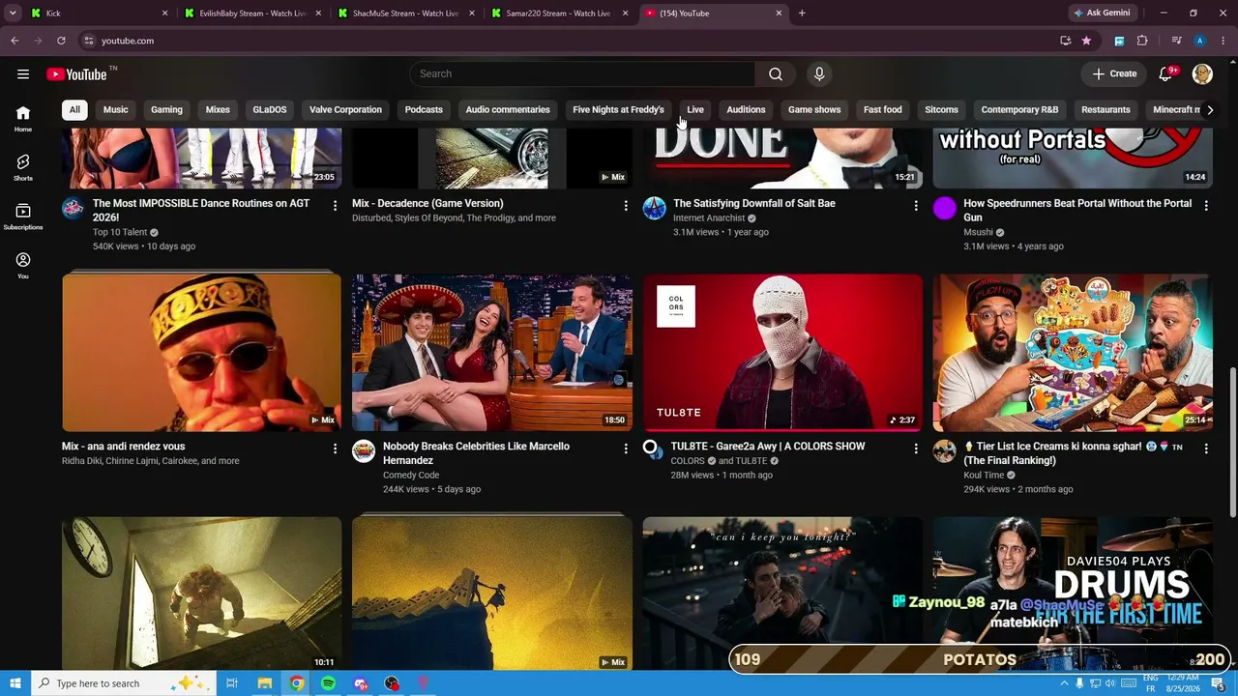The image size is (1238, 696).
Task: Select the Game shows filter chip
Action: coord(814,109)
